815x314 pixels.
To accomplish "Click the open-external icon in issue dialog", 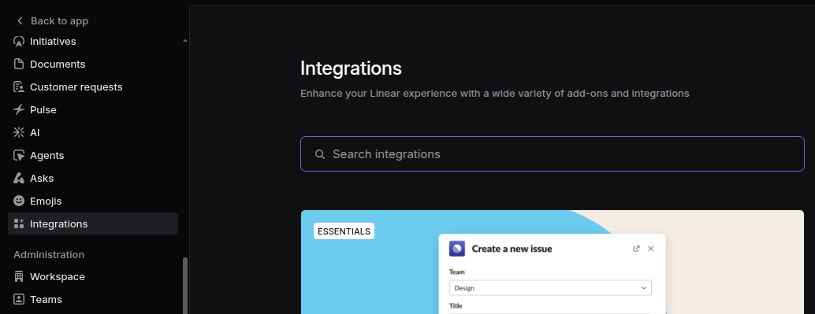I will click(x=636, y=249).
